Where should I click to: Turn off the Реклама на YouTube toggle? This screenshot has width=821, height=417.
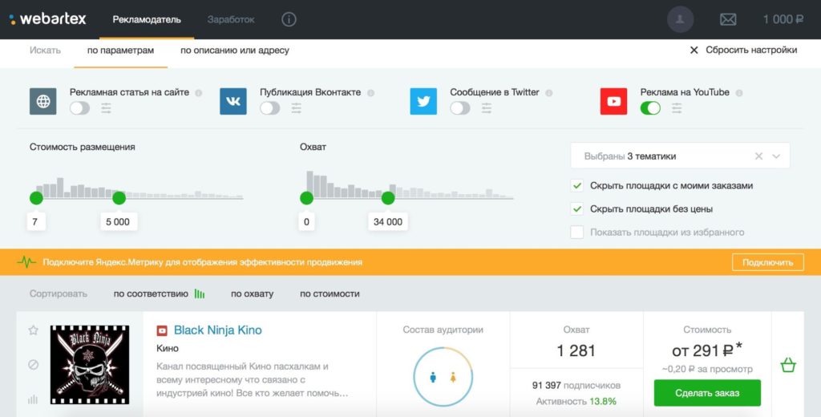coord(650,108)
